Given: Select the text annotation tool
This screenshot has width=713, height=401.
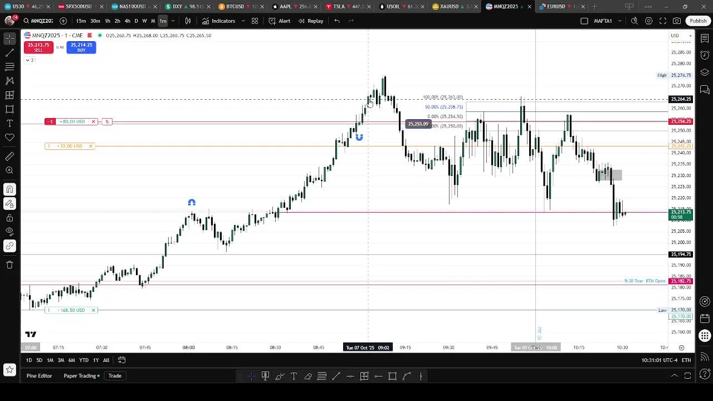Looking at the screenshot, I should [x=9, y=123].
